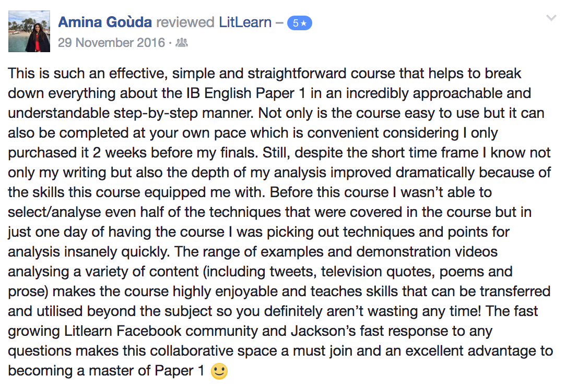Click the smiley emoji ending the review

[219, 371]
